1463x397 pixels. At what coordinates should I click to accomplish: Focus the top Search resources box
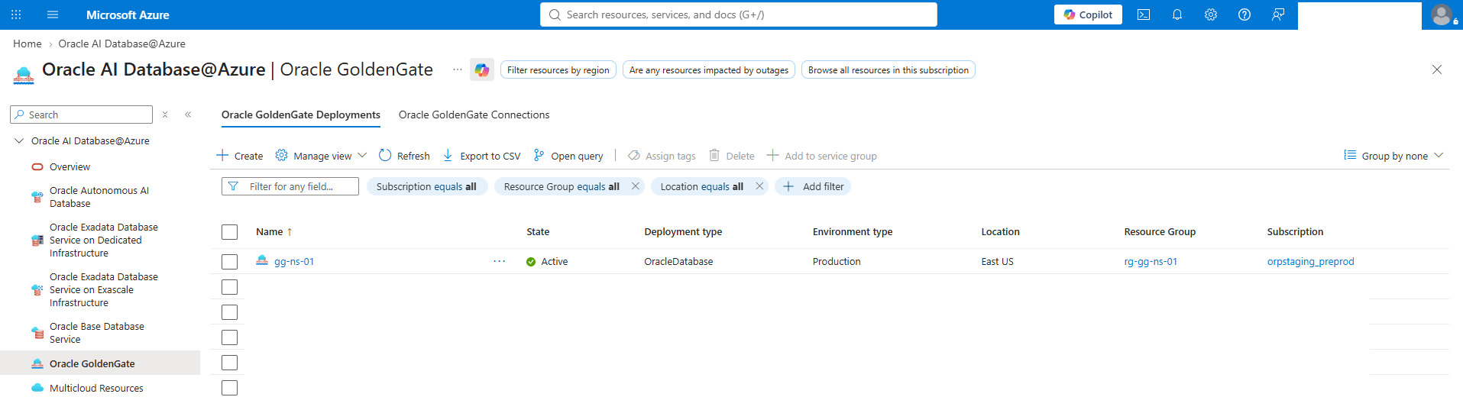coord(739,15)
